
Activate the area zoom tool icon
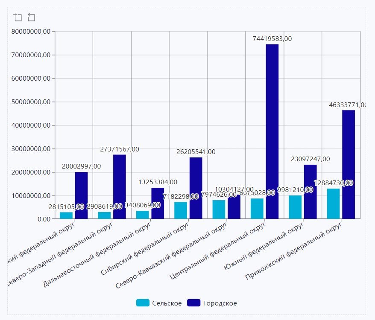[x=18, y=17]
